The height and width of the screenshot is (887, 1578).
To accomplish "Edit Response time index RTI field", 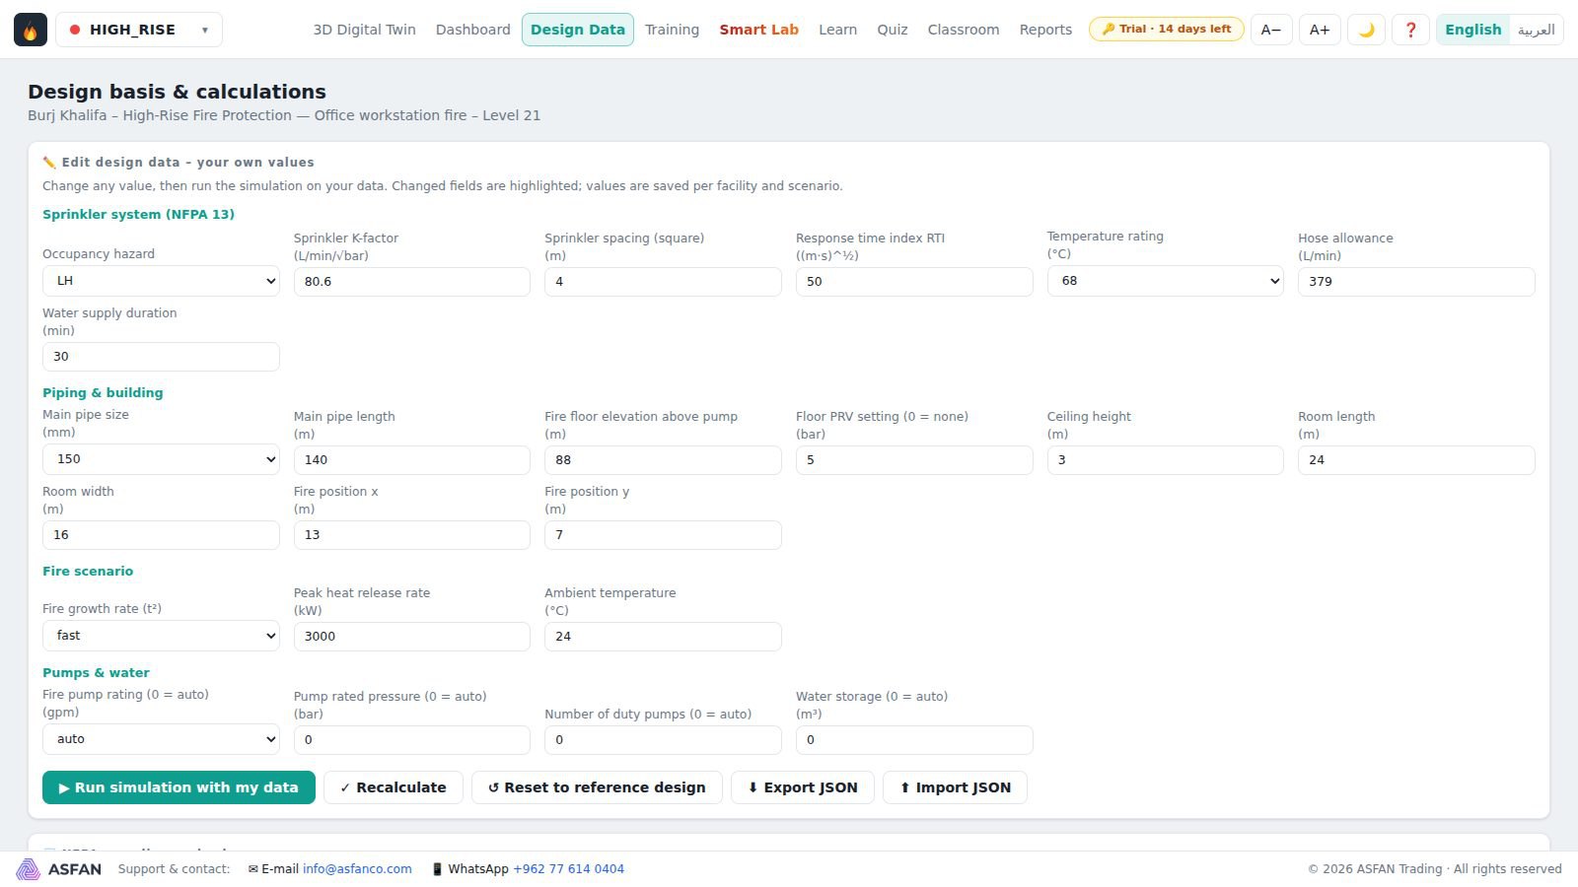I will pyautogui.click(x=914, y=282).
